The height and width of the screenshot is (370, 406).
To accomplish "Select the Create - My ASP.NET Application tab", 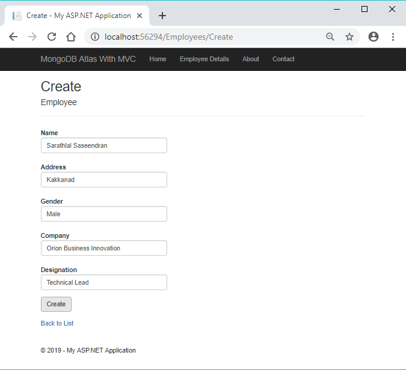I will click(x=77, y=16).
